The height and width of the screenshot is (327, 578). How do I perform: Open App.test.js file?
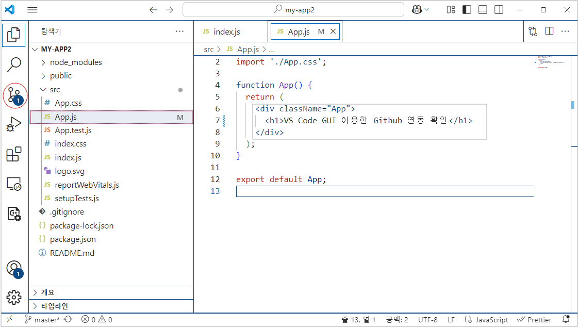tap(111, 130)
